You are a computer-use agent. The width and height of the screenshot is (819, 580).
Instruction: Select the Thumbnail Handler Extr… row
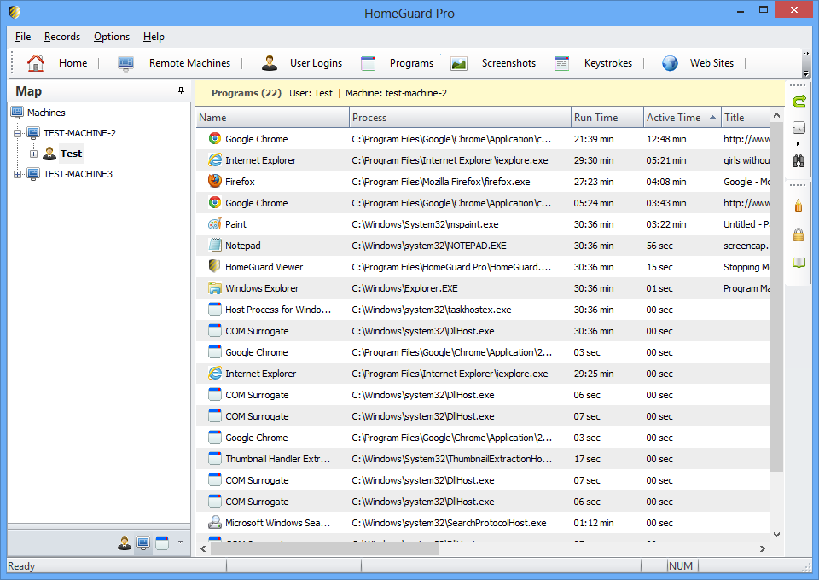tap(483, 459)
